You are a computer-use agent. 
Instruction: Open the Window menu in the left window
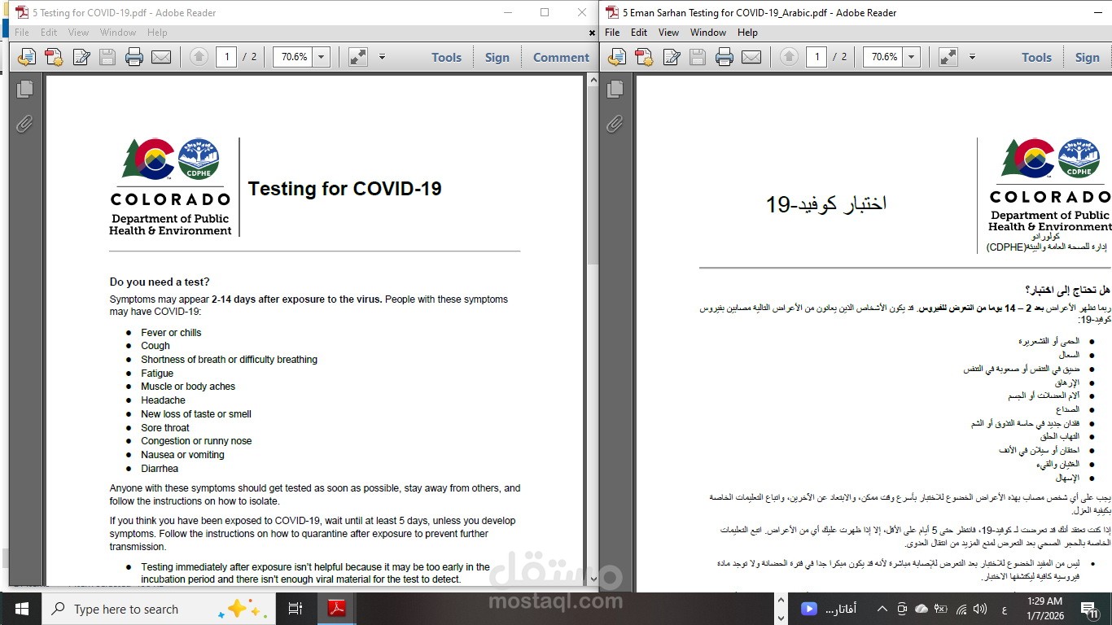[118, 33]
